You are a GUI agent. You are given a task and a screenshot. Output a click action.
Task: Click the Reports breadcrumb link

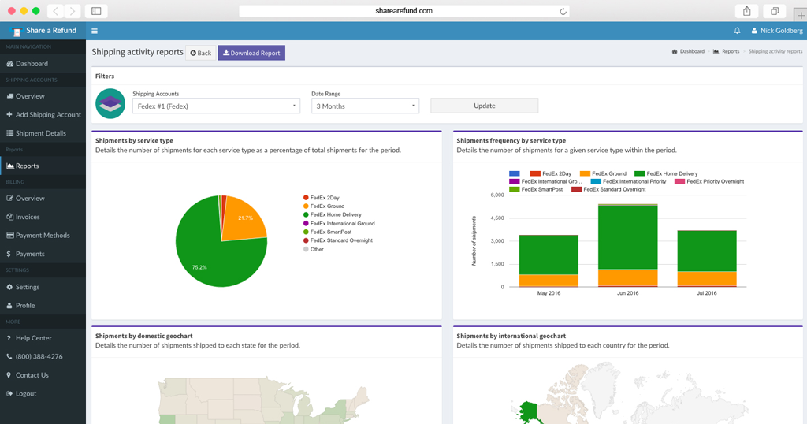726,51
